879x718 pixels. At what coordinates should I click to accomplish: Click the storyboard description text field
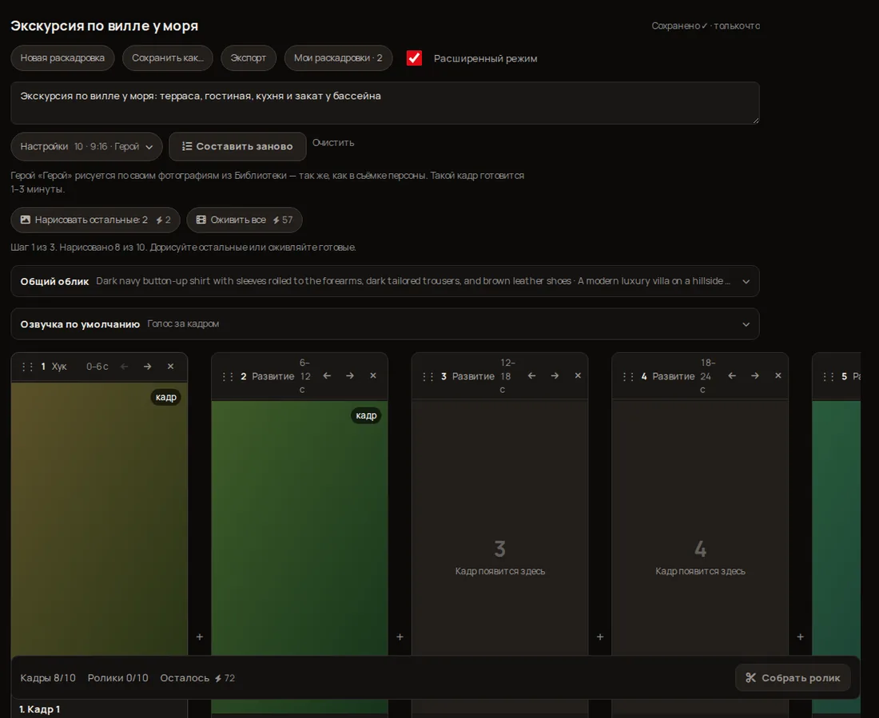pyautogui.click(x=385, y=103)
